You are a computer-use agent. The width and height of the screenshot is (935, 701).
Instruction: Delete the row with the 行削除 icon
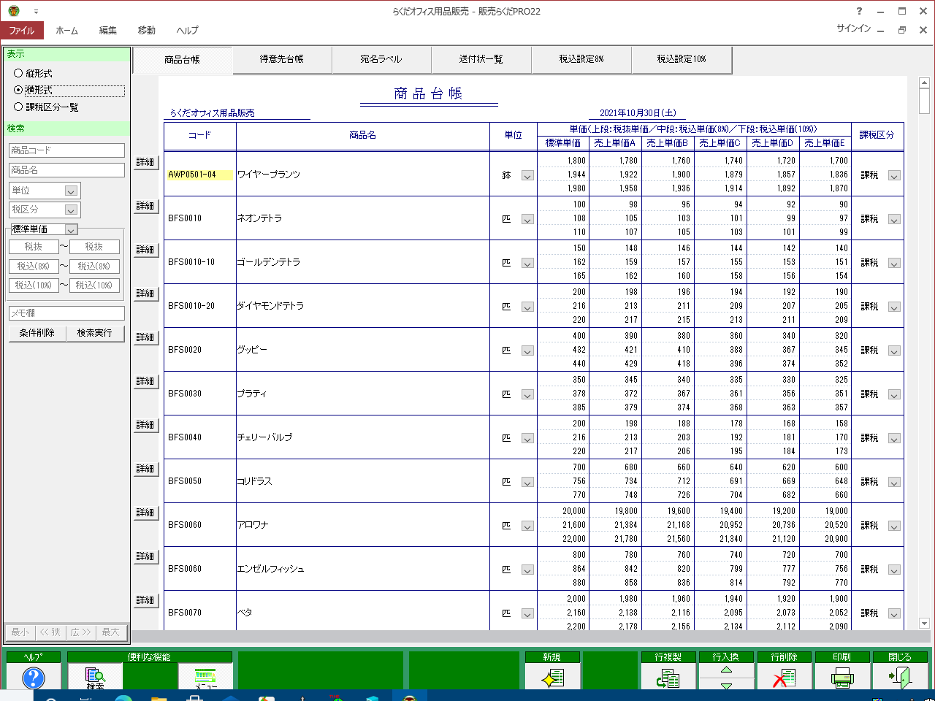click(784, 678)
